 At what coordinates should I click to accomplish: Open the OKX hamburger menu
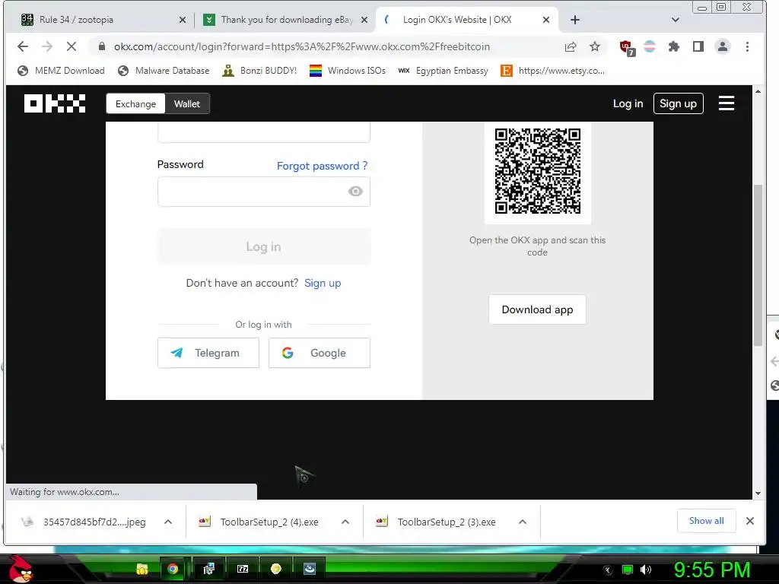tap(727, 103)
